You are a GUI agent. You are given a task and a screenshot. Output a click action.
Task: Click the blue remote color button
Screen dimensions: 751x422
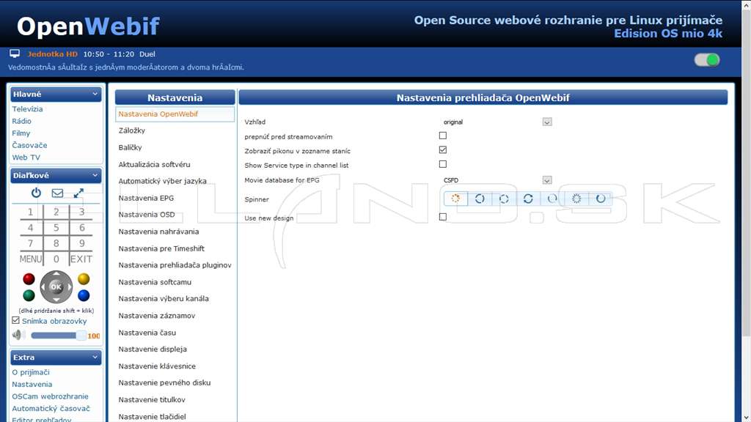click(84, 295)
